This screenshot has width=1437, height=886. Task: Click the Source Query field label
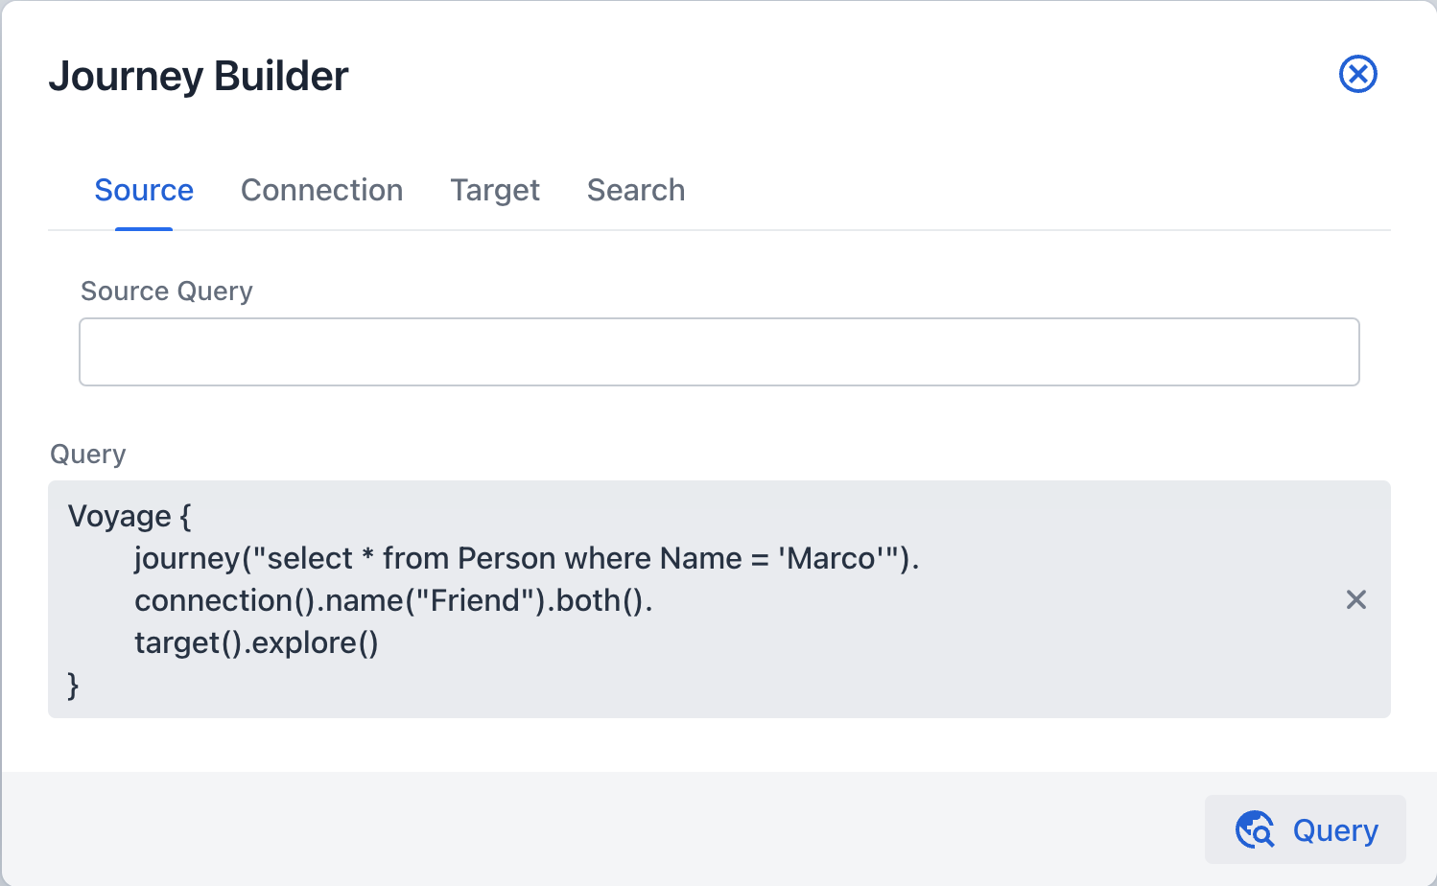pos(167,291)
